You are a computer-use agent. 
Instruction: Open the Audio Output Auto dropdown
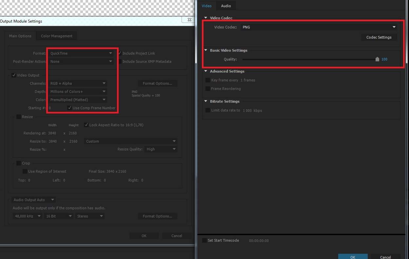(34, 199)
